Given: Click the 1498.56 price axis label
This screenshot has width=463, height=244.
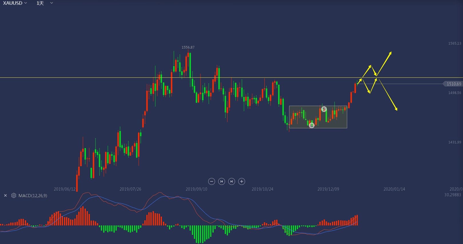Looking at the screenshot, I should coord(455,93).
